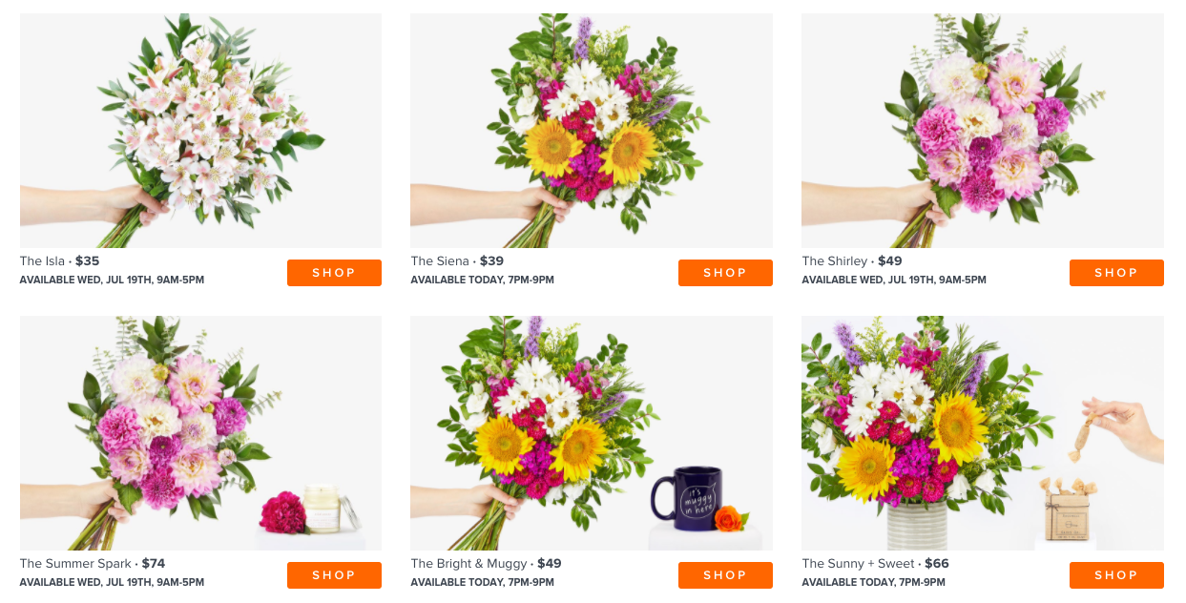Image resolution: width=1186 pixels, height=603 pixels.
Task: Shop The Sunny + Sweet bundle
Action: coord(1116,575)
